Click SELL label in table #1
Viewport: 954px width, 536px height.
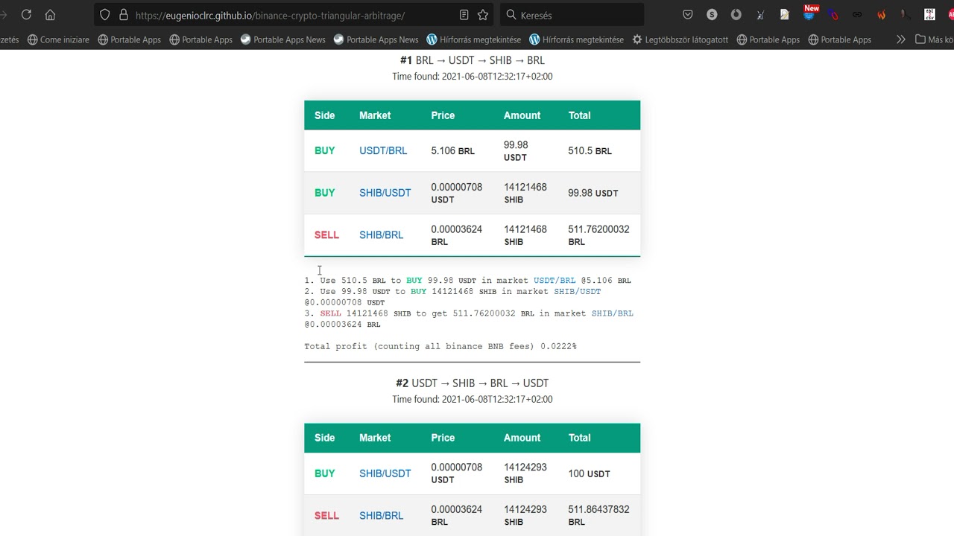tap(326, 235)
